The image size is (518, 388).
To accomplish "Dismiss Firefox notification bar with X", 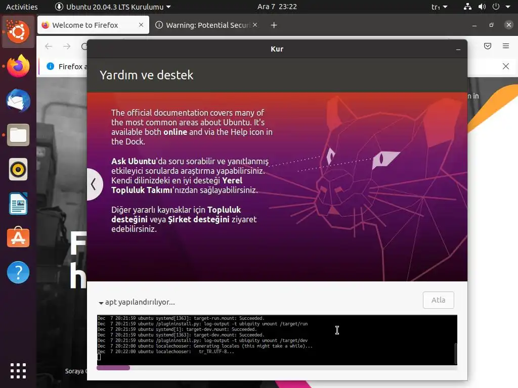I will (x=506, y=66).
